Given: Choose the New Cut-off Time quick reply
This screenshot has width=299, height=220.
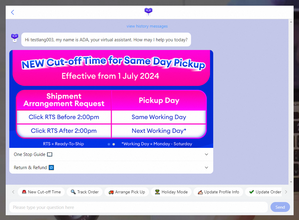Looking at the screenshot, I should tap(41, 192).
